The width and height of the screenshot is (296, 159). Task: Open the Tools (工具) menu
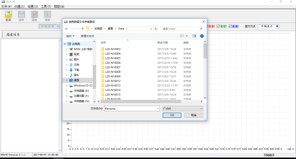pyautogui.click(x=46, y=6)
